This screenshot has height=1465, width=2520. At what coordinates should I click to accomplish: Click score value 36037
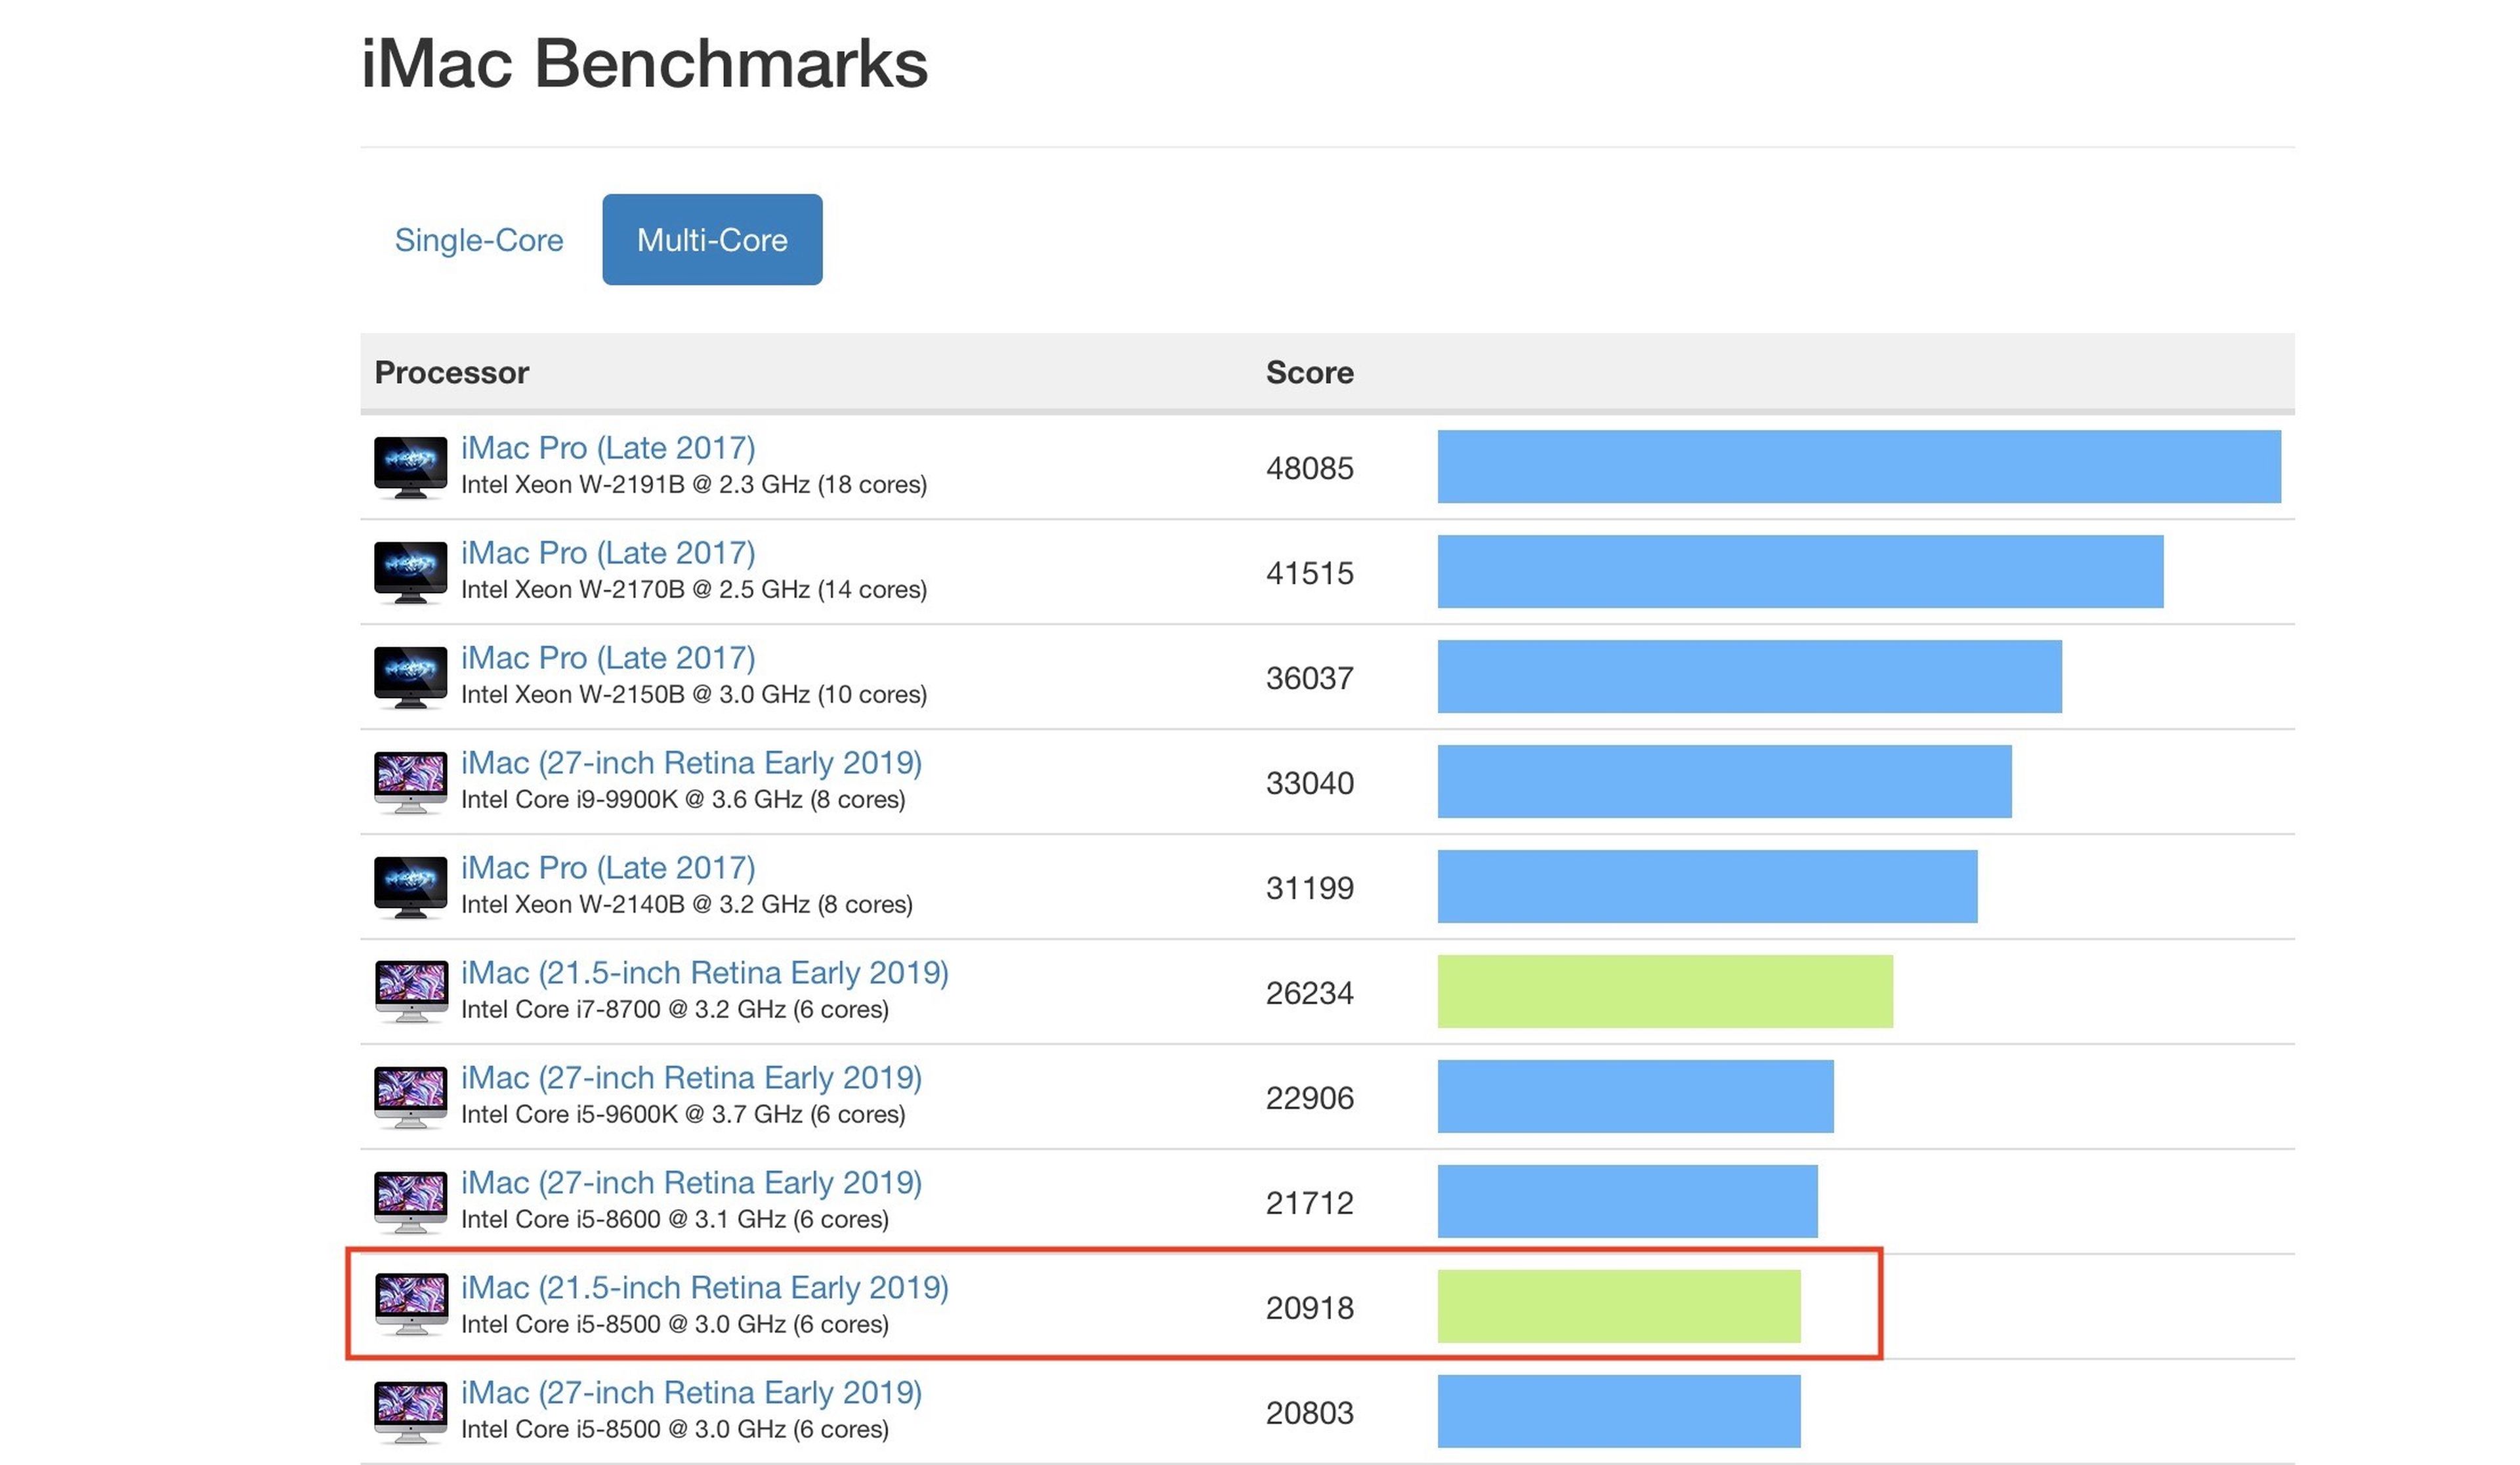(1310, 678)
